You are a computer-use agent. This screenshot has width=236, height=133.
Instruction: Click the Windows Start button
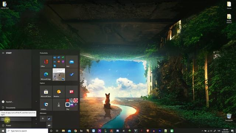3,131
